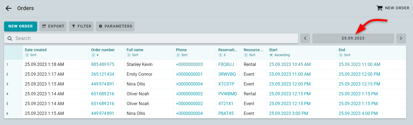Go back using the left arrow icon
This screenshot has width=413, height=125.
tap(9, 8)
